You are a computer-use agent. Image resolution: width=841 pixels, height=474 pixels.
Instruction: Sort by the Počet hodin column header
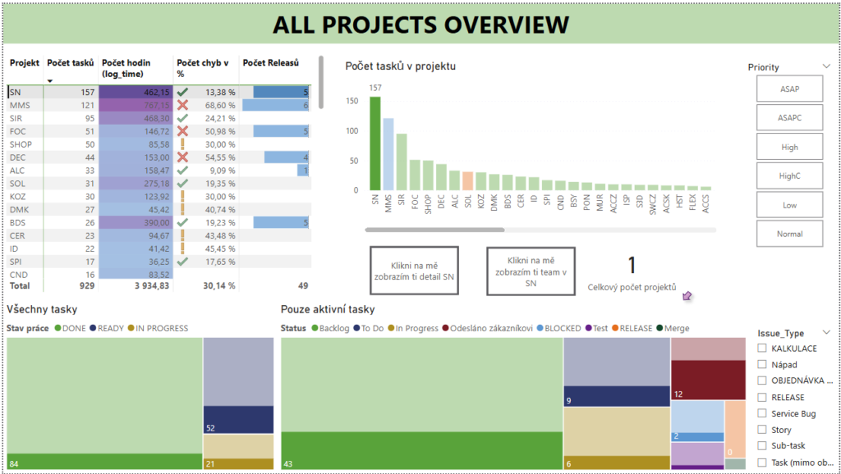click(x=124, y=68)
